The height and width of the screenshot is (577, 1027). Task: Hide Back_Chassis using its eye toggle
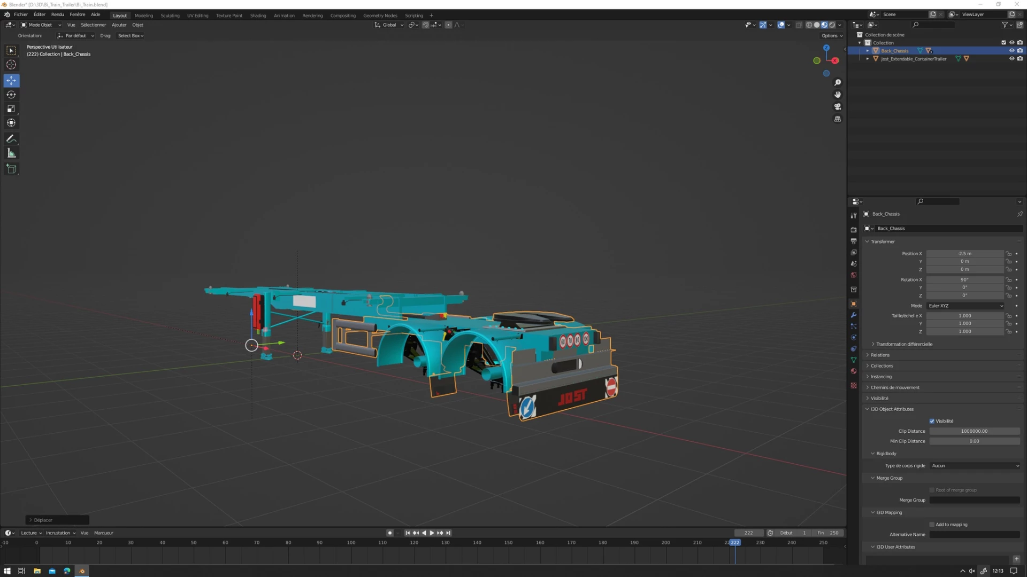1011,50
